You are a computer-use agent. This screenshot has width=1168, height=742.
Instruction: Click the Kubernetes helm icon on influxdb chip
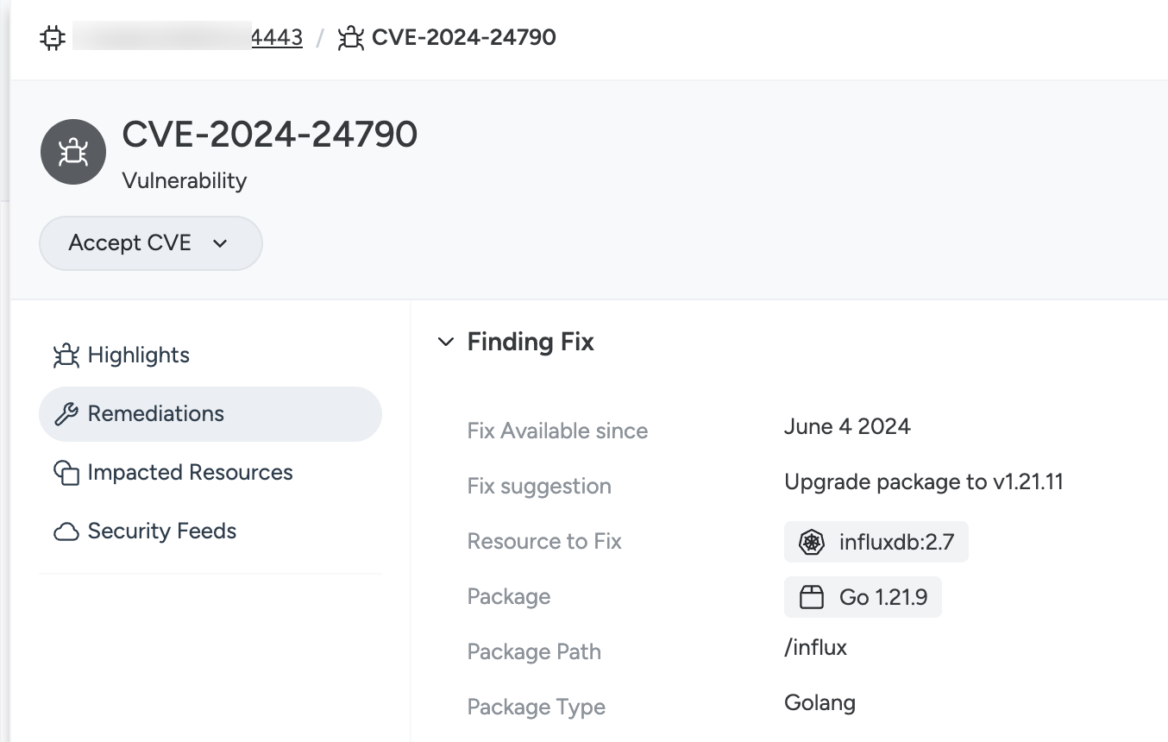[x=812, y=543]
